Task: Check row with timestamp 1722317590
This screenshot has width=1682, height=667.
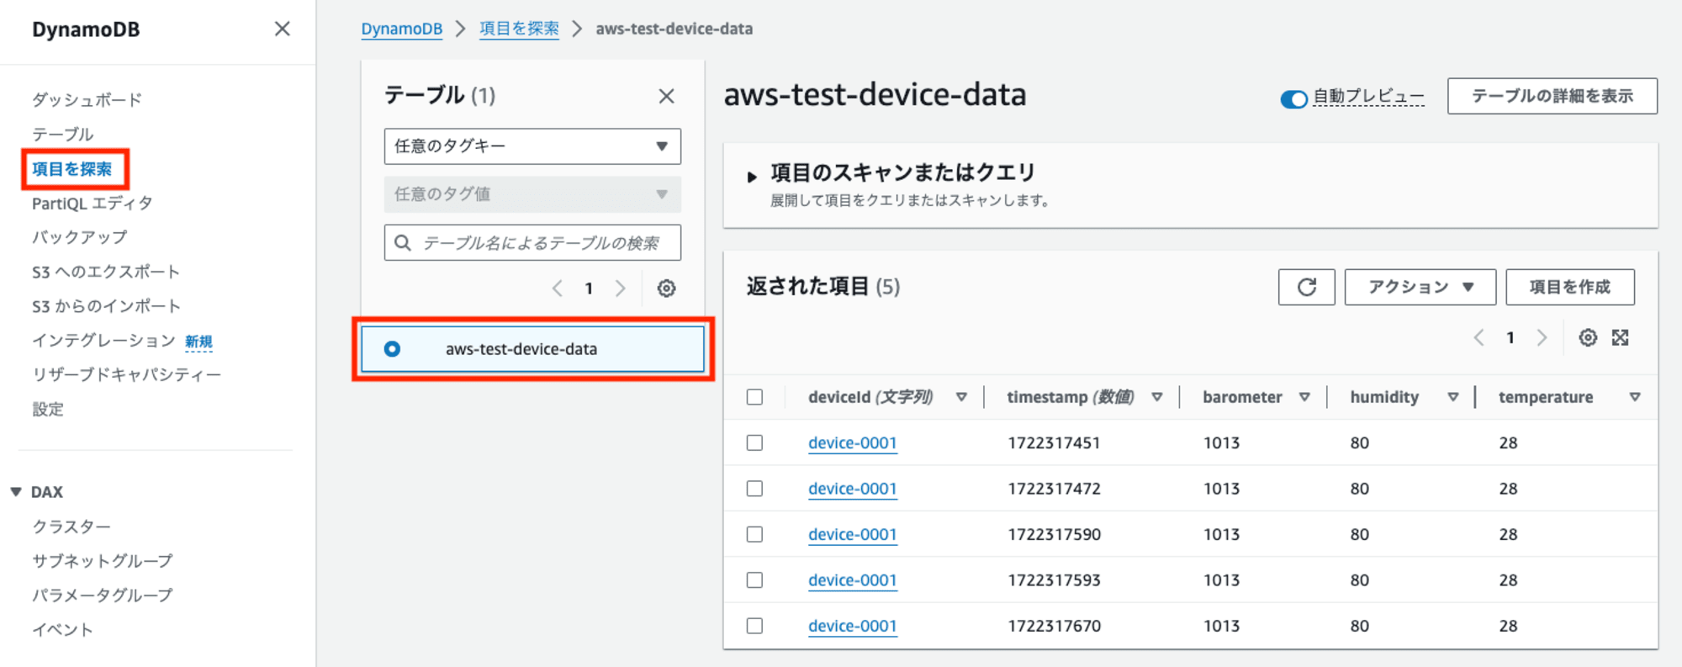Action: (754, 534)
